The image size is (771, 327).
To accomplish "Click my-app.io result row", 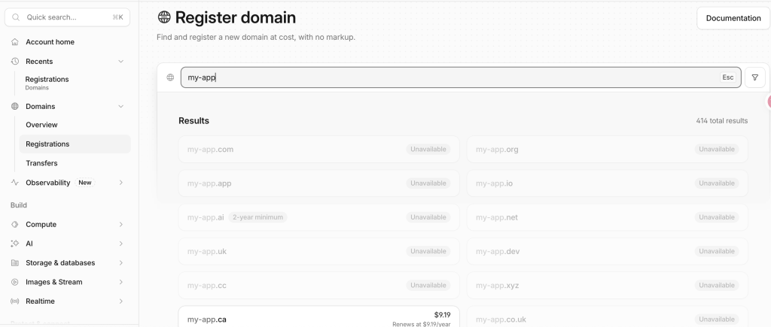I will click(608, 183).
